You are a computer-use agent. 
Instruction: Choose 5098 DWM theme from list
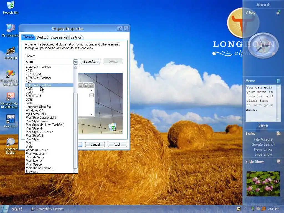pyautogui.click(x=49, y=96)
